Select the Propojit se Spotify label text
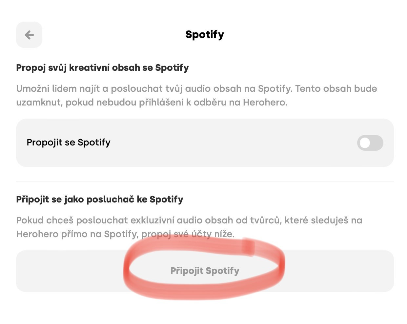Screen dimensions: 407x324 tap(69, 143)
